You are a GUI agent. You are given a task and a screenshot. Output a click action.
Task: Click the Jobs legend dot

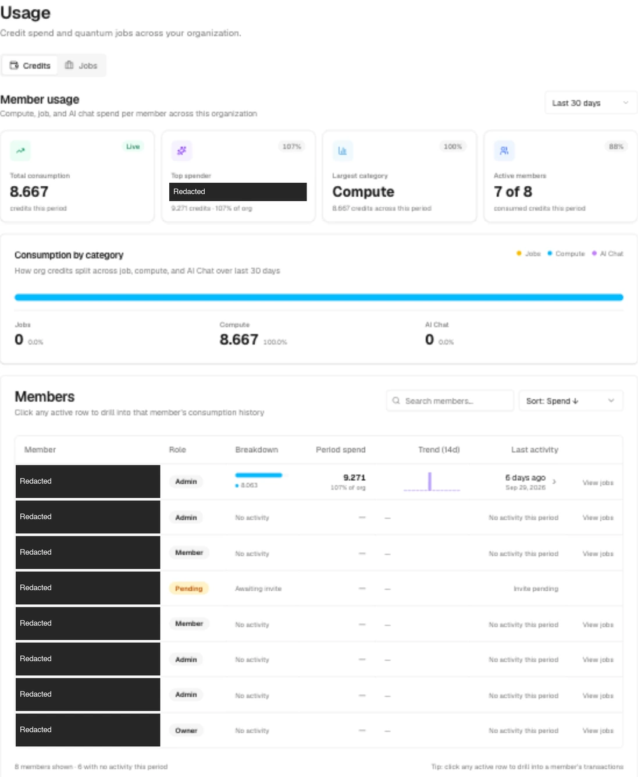519,253
